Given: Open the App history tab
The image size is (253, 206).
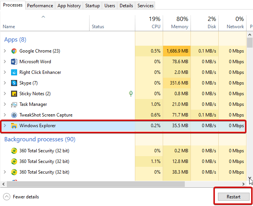Looking at the screenshot, I should (69, 6).
